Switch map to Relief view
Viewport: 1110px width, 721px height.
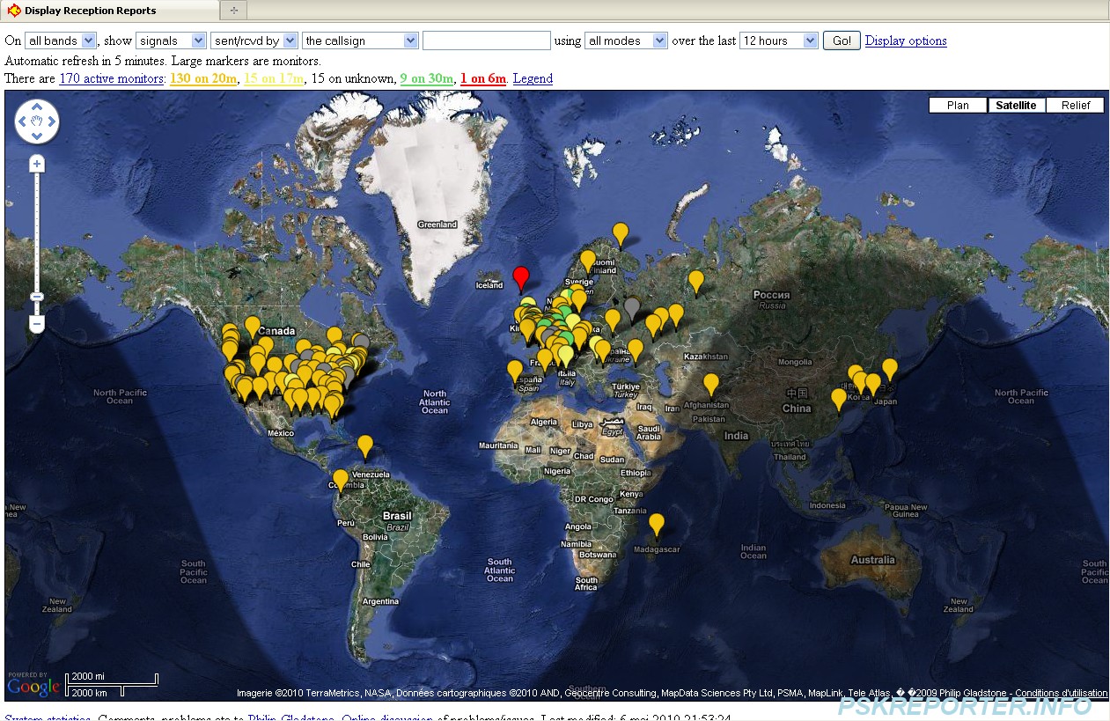coord(1075,105)
